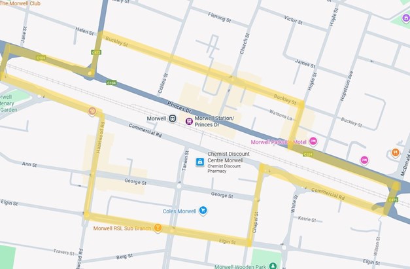Open The Morwell Club place label
Screen dimensions: 410x269
[20, 3]
